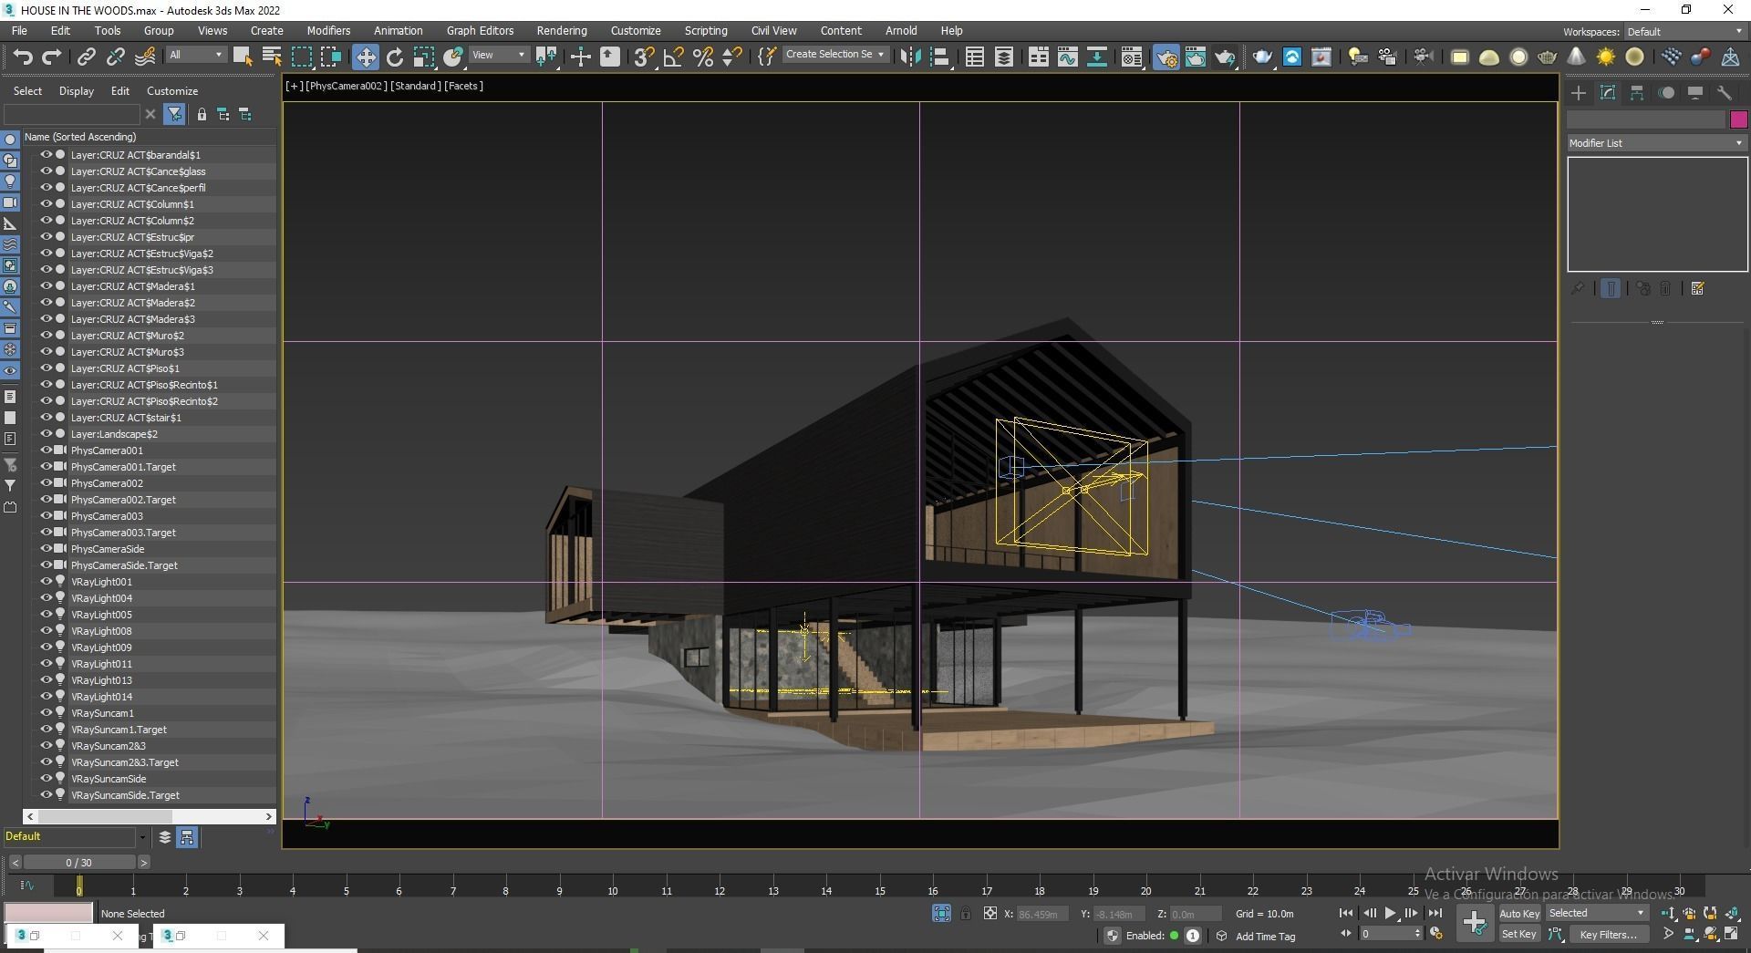Hide the PhysCamera001 object via eye icon

tap(46, 450)
